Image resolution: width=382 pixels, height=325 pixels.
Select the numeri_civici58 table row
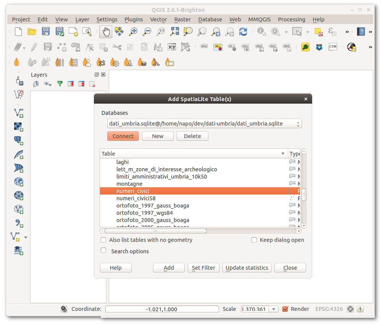point(200,198)
